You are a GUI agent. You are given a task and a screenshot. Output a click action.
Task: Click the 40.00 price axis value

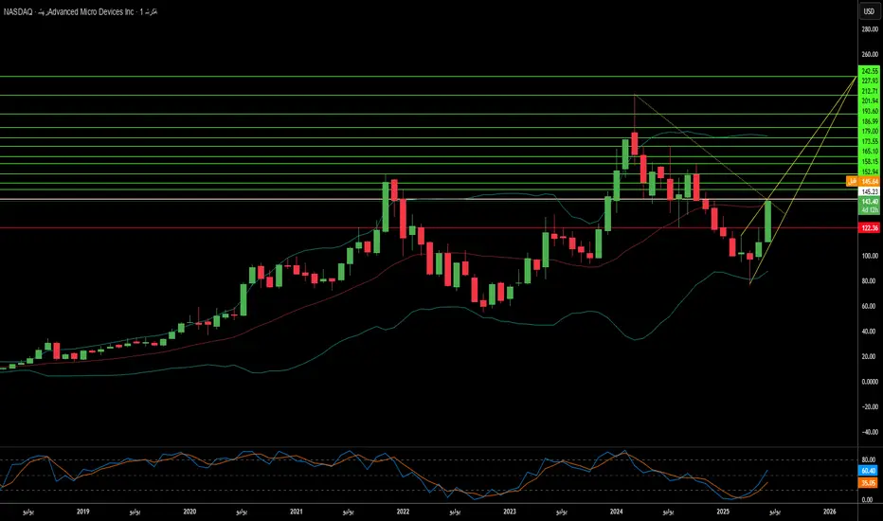[x=870, y=332]
